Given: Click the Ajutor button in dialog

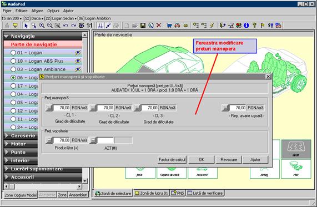Looking at the screenshot, I should (255, 160).
